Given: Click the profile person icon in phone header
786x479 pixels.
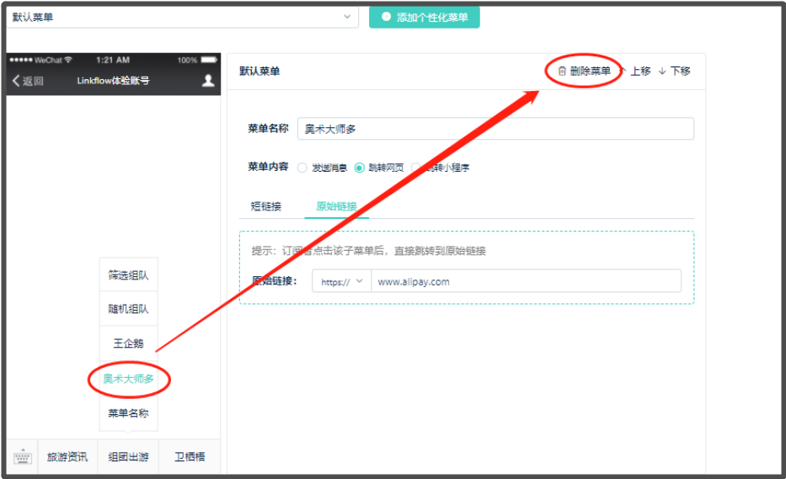Looking at the screenshot, I should [208, 81].
